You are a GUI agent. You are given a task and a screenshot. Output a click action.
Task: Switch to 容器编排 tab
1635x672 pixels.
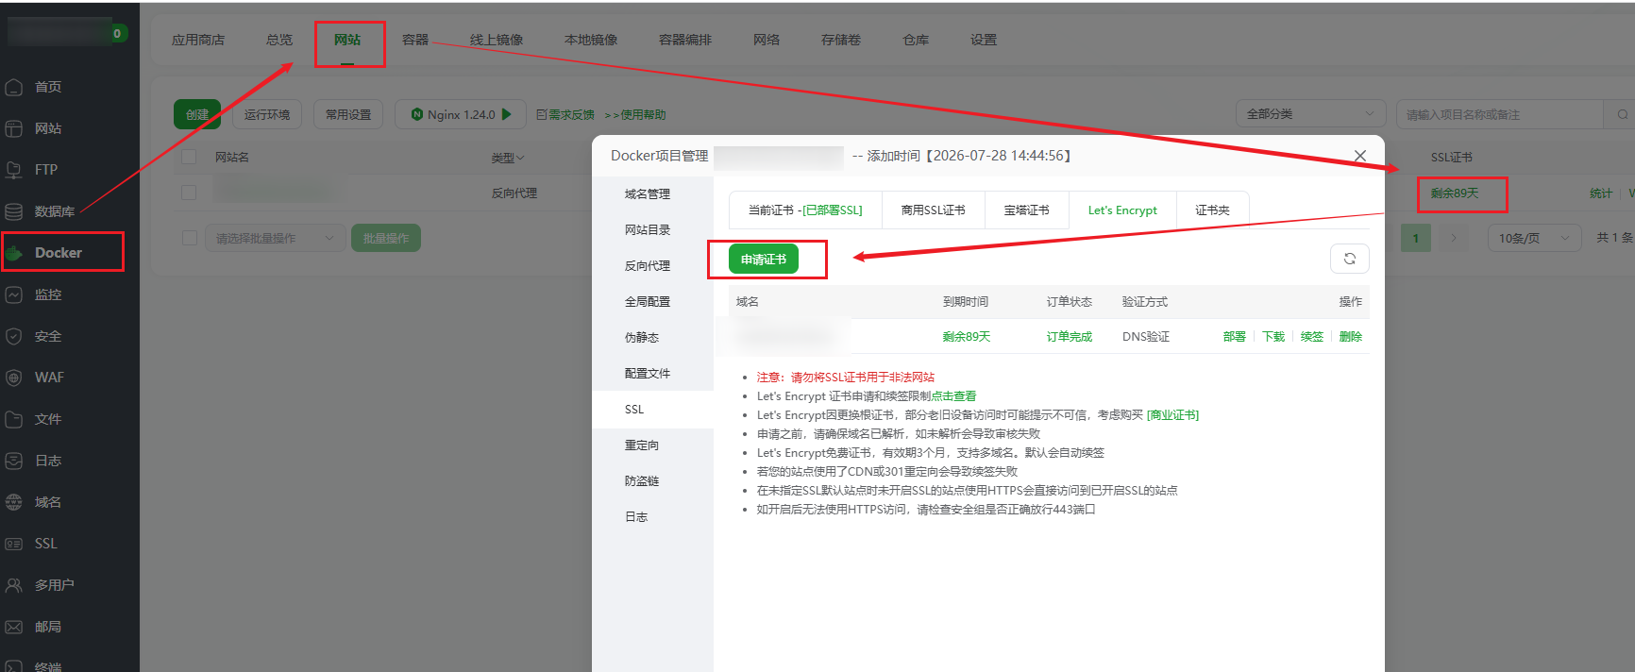click(685, 40)
